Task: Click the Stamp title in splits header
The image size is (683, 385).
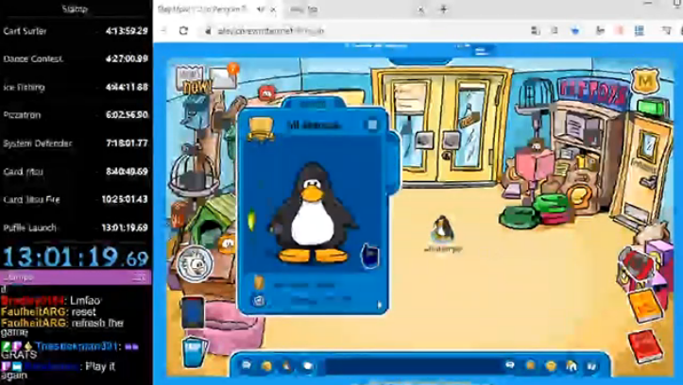Action: pyautogui.click(x=74, y=8)
